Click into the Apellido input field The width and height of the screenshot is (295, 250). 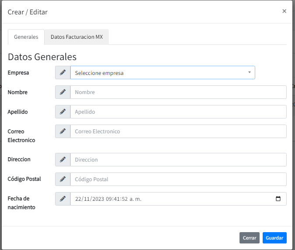(x=178, y=112)
